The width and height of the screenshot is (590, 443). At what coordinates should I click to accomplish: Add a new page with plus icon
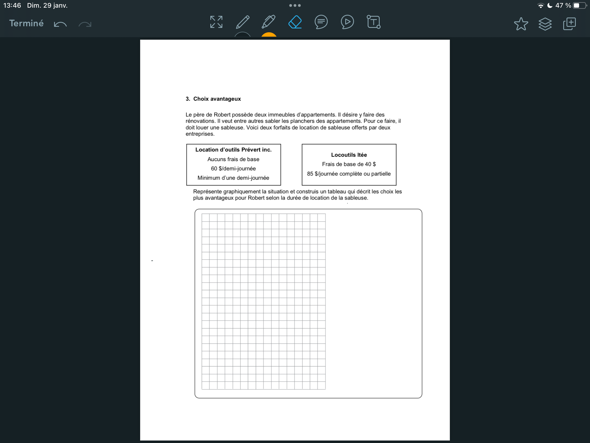(x=570, y=24)
